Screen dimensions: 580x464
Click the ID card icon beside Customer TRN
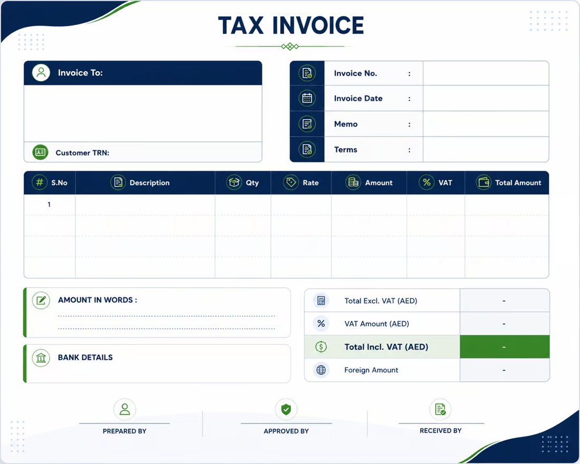[x=40, y=152]
